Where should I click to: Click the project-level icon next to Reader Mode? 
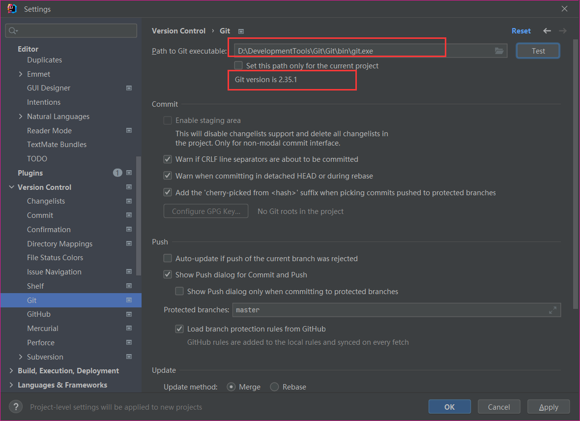[x=129, y=130]
